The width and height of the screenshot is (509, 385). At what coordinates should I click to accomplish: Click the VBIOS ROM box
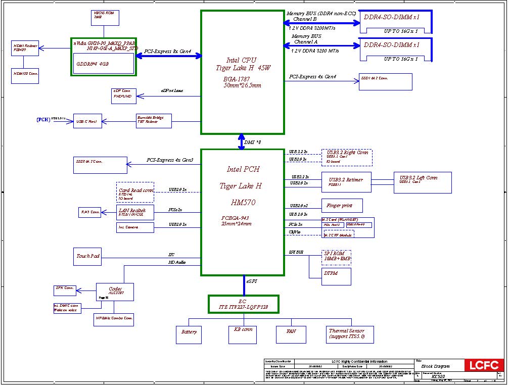click(x=105, y=18)
